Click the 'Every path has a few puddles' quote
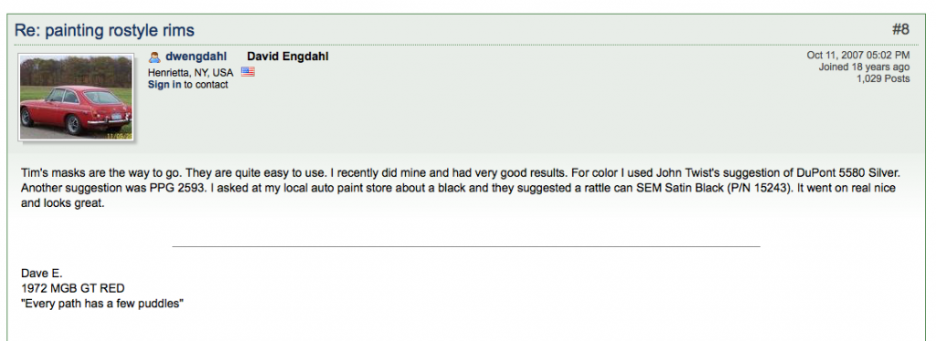 click(102, 304)
